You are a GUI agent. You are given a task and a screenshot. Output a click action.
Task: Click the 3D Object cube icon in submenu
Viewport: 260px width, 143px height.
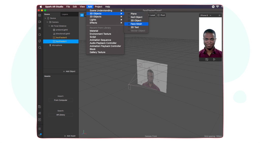click(x=129, y=21)
